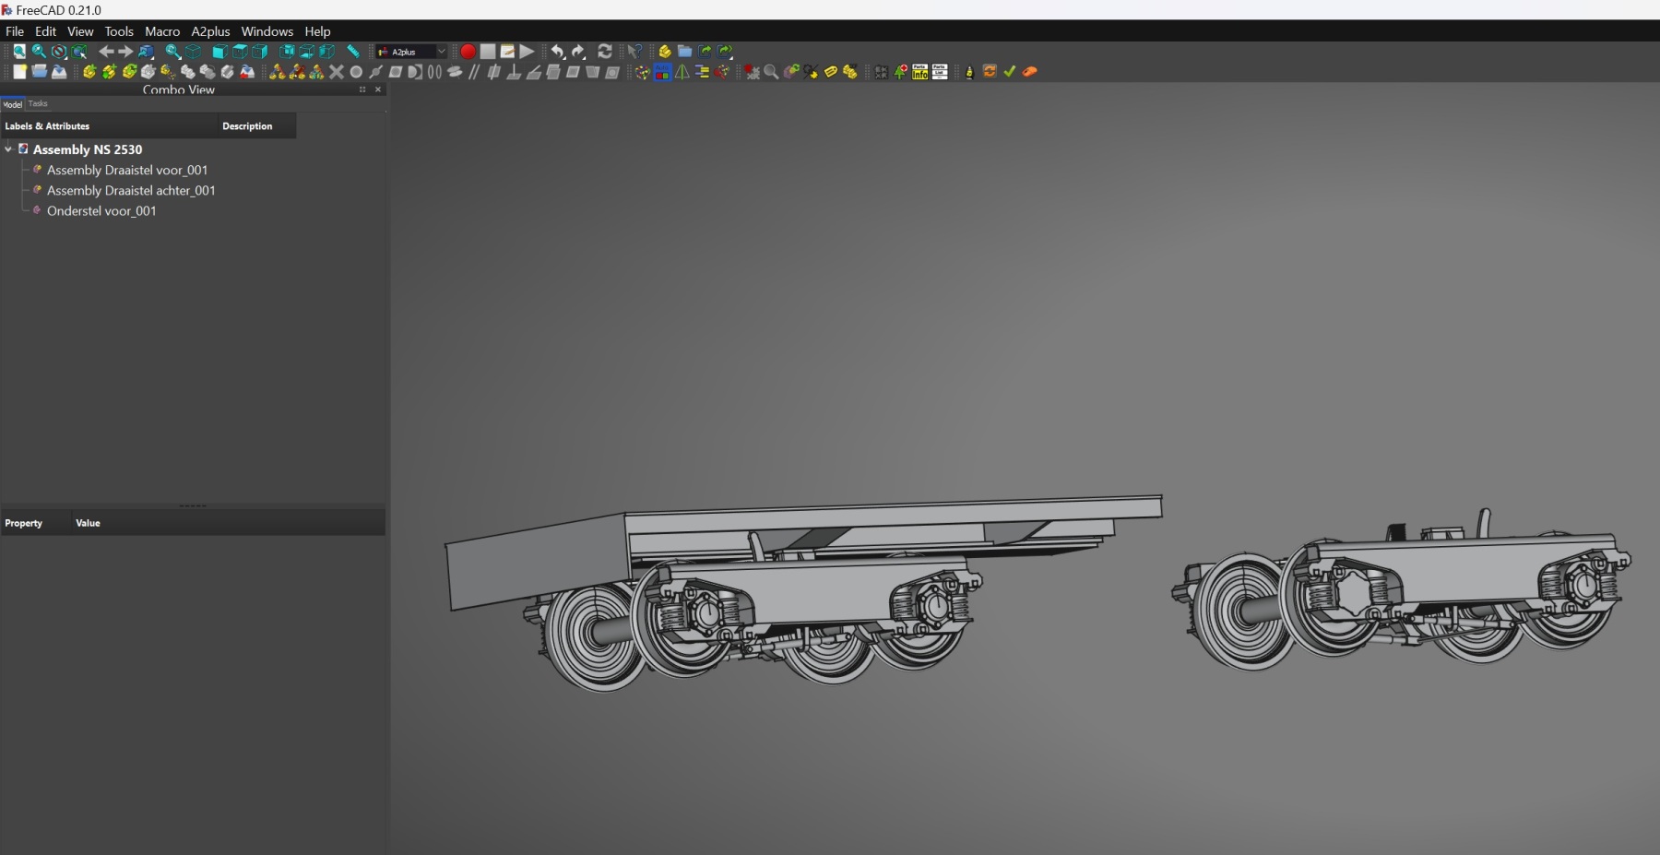Select Assembly Draaistel achter_001 in tree
1660x855 pixels.
click(x=131, y=191)
